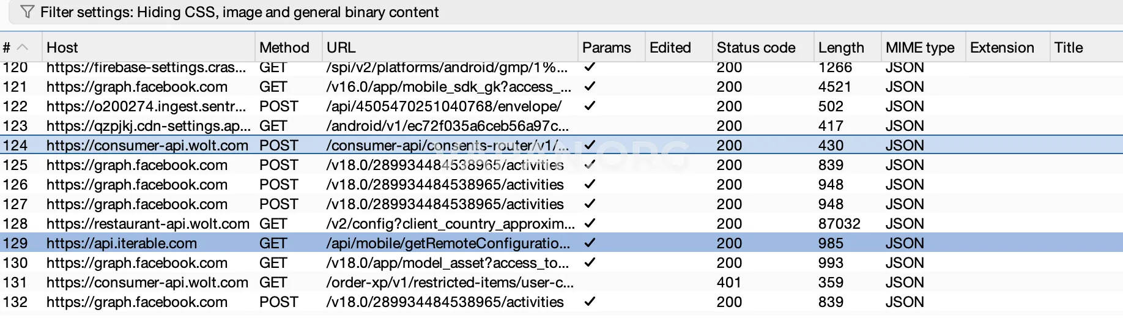1123x318 pixels.
Task: Select the /v18.0/app/model_asset URL
Action: [448, 263]
